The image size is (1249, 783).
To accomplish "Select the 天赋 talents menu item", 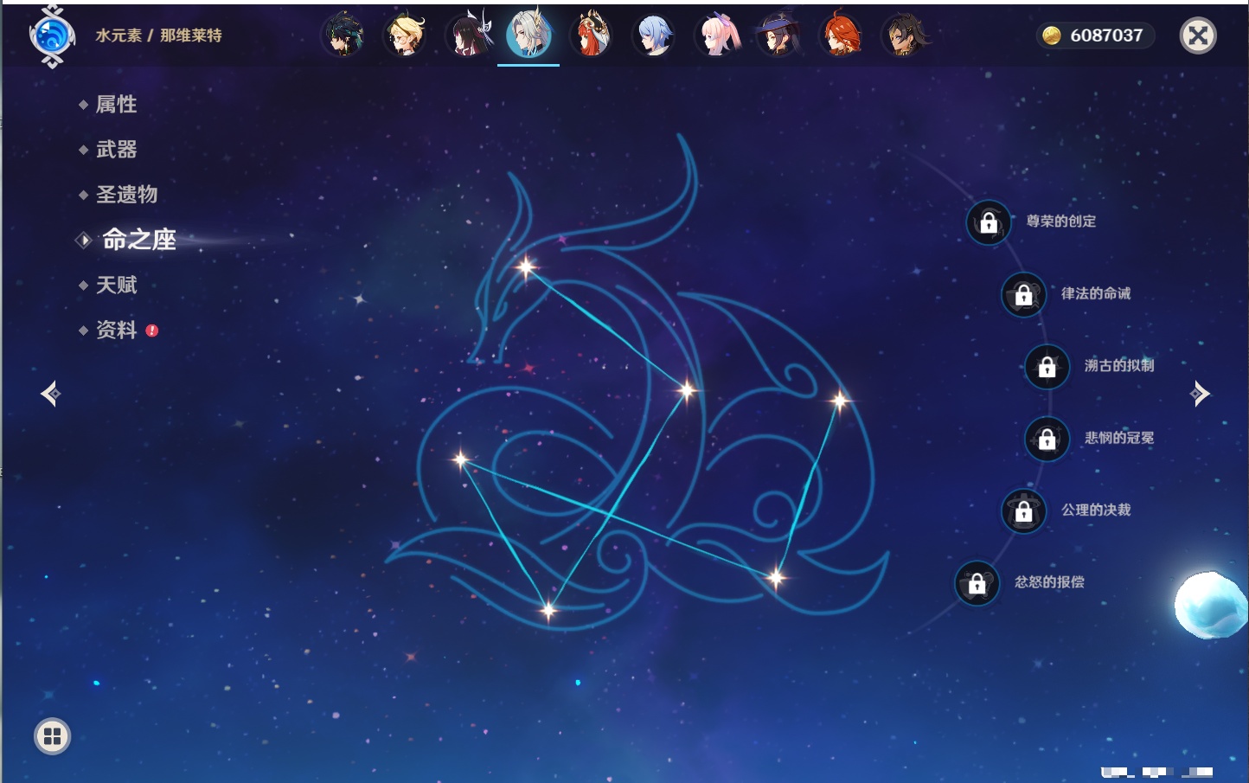I will [116, 285].
